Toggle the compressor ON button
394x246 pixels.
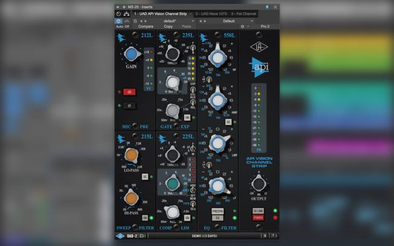(x=187, y=218)
